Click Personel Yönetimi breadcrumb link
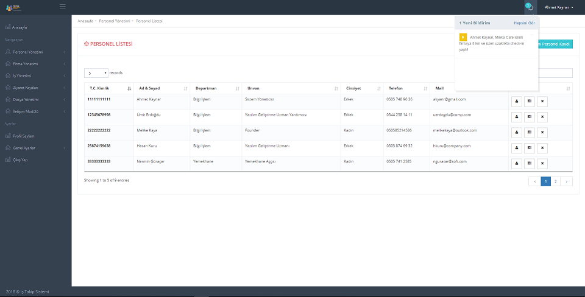The width and height of the screenshot is (585, 297). coord(115,21)
